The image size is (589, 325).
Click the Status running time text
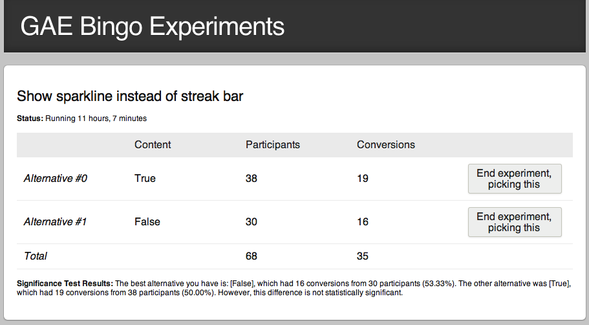[96, 118]
